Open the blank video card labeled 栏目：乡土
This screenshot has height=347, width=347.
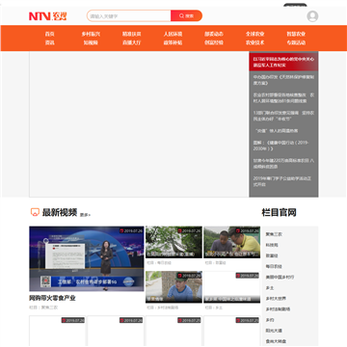point(231,287)
